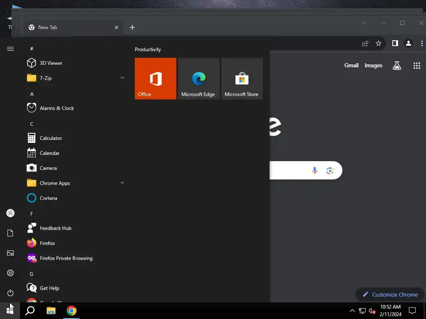Open Search Labs flask icon
426x319 pixels.
point(396,65)
